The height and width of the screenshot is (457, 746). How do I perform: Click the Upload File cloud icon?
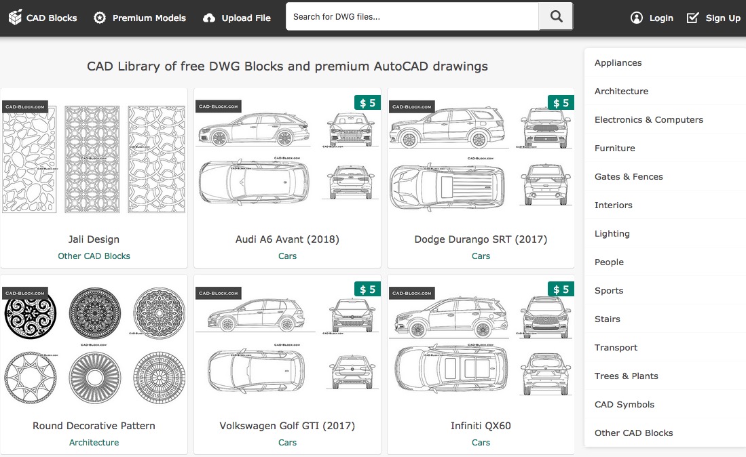209,18
